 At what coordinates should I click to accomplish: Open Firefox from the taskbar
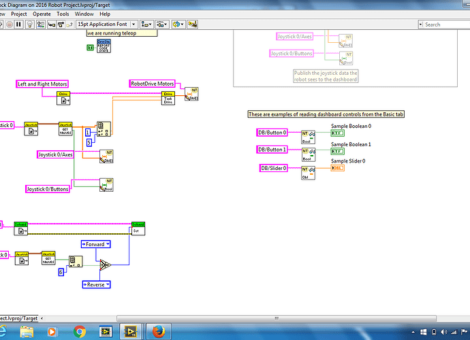click(159, 332)
